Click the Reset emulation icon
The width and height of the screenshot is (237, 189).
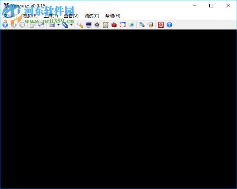pos(22,25)
